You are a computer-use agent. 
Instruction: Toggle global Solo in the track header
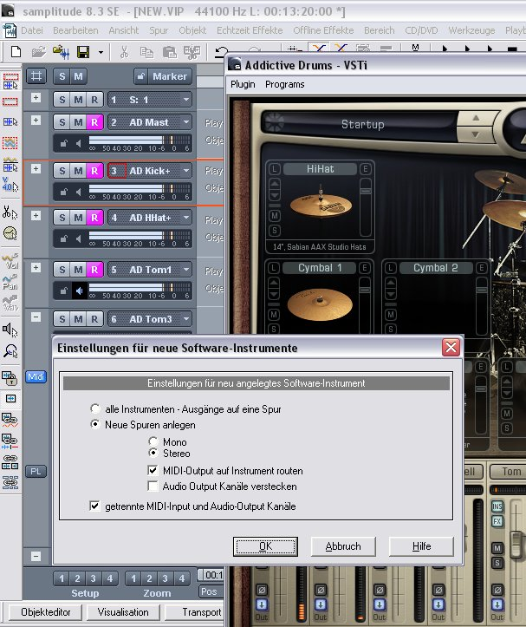[62, 76]
